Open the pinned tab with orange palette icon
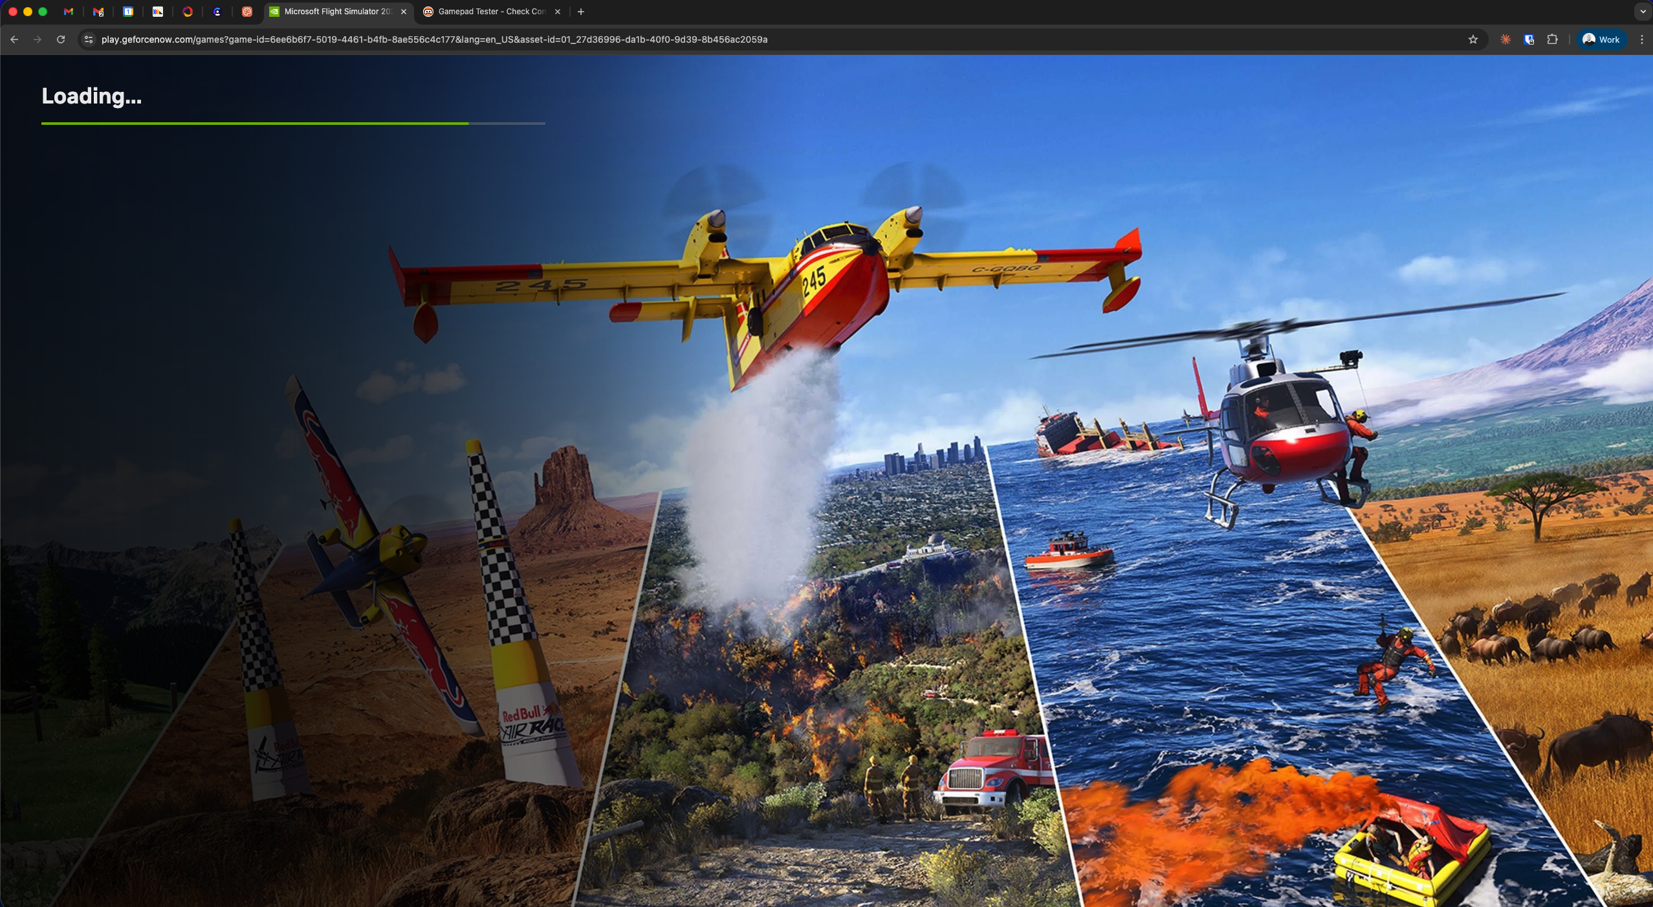1653x907 pixels. 247,12
